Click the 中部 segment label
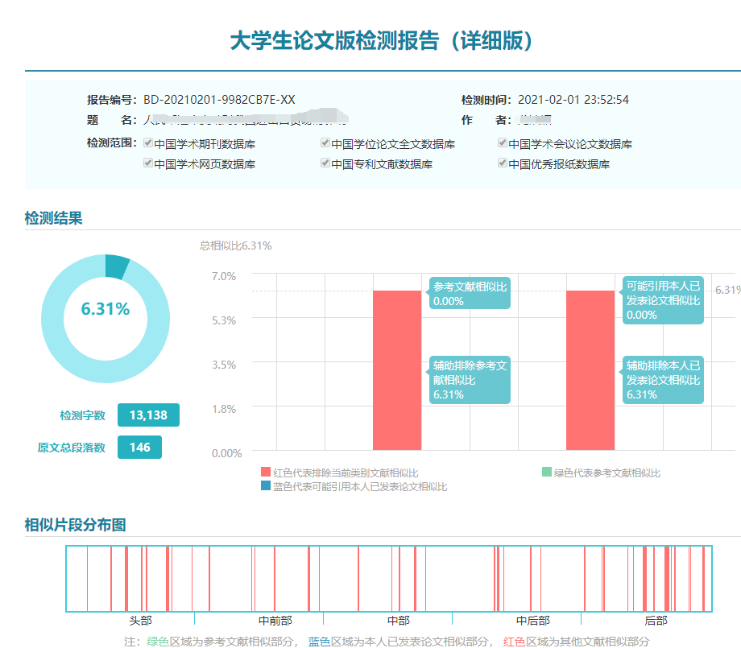Screen dimensions: 741x648 pos(399,621)
